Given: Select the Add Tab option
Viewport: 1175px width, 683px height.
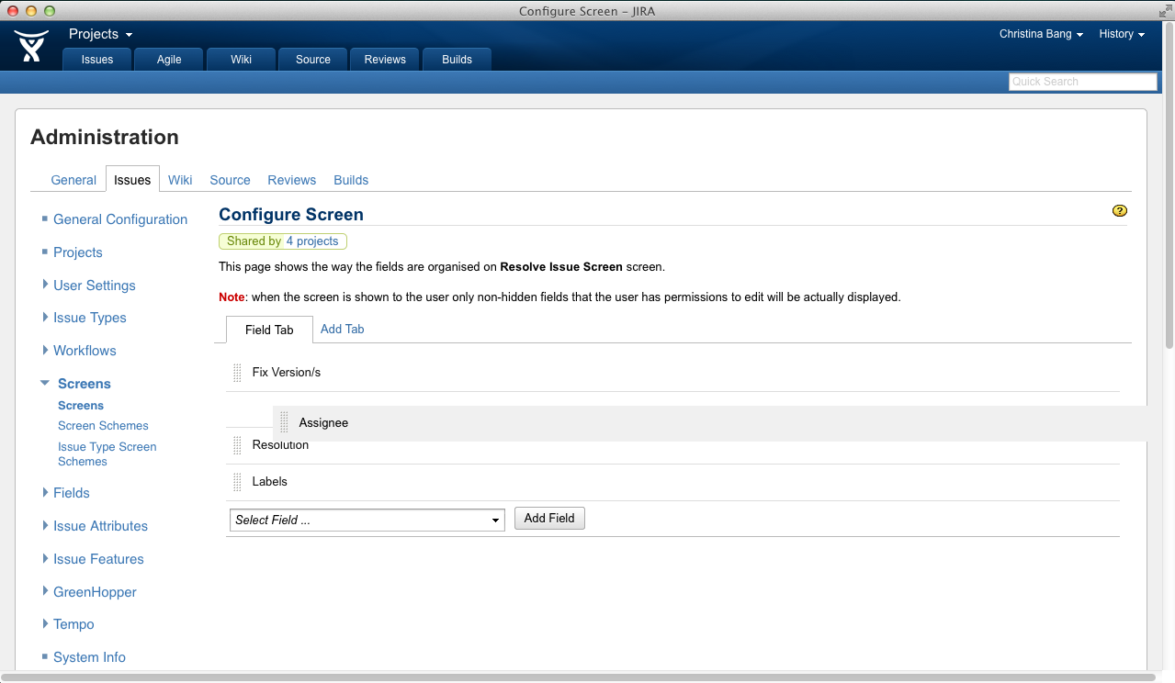Looking at the screenshot, I should coord(342,329).
